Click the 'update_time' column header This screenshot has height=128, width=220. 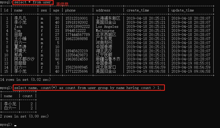[x=182, y=10]
